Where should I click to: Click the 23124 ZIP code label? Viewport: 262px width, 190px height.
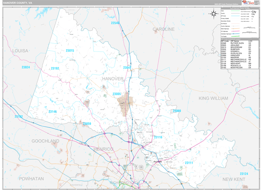point(244,174)
